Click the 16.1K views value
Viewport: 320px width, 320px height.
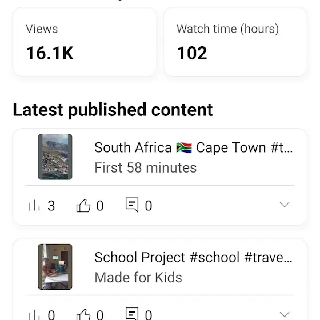50,53
